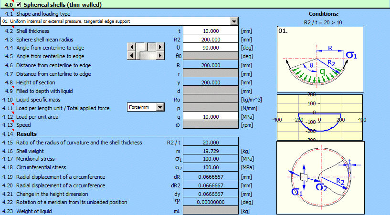Click left arrow of θ0 angle scrollbar
Image resolution: width=390 pixels, height=215 pixels.
pos(132,55)
